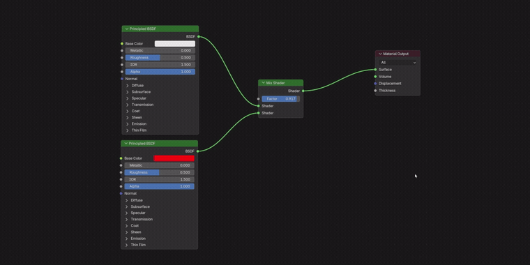Click Mix Shader output Shader socket
The height and width of the screenshot is (265, 530).
click(303, 91)
